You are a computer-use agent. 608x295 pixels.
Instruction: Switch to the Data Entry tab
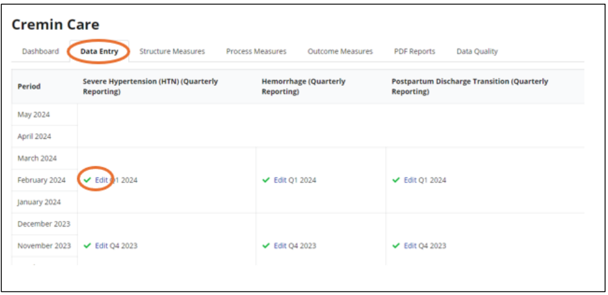click(99, 52)
